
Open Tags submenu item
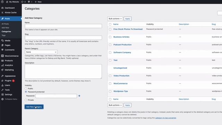3,35
